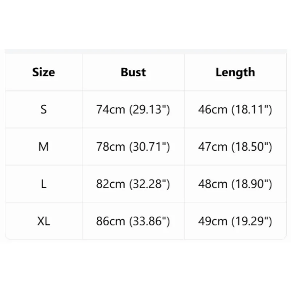Click the 46cm (18.11") length value
Viewport: 291px width, 291px height.
pos(235,109)
